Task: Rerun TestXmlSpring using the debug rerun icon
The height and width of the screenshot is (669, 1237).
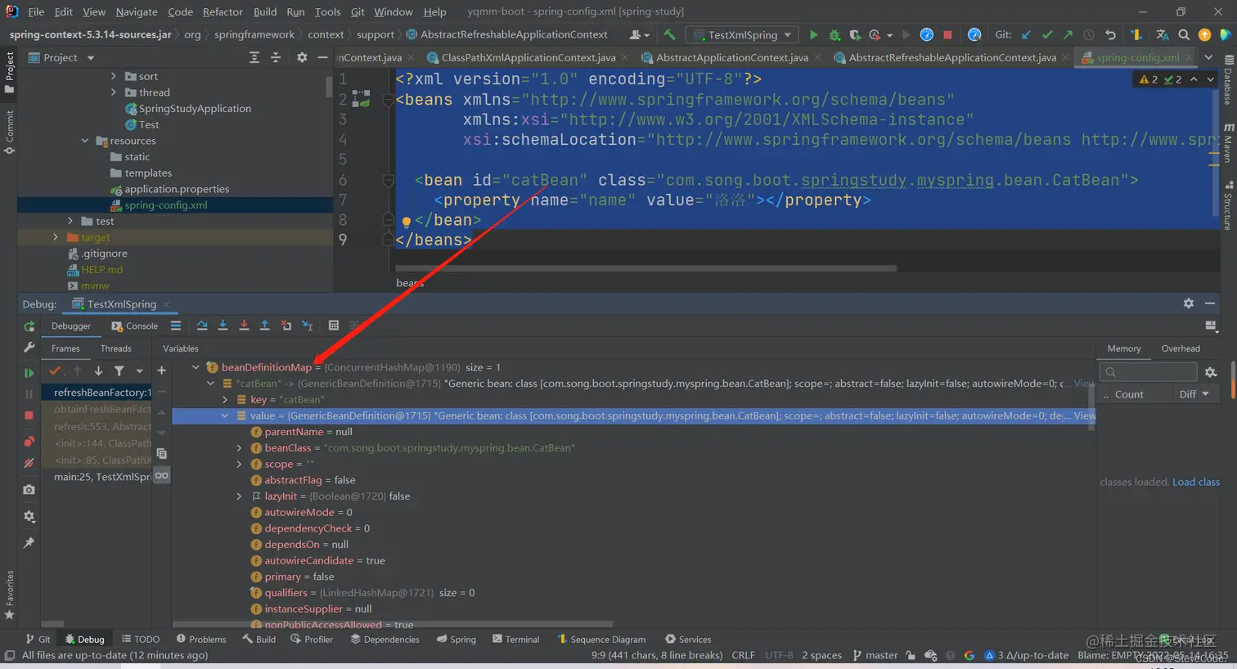Action: coord(29,326)
